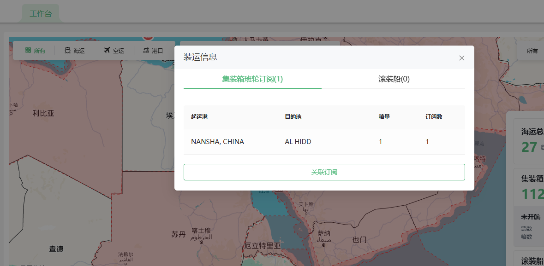This screenshot has width=544, height=266.
Task: Click the 订阅数 column header
Action: [434, 117]
